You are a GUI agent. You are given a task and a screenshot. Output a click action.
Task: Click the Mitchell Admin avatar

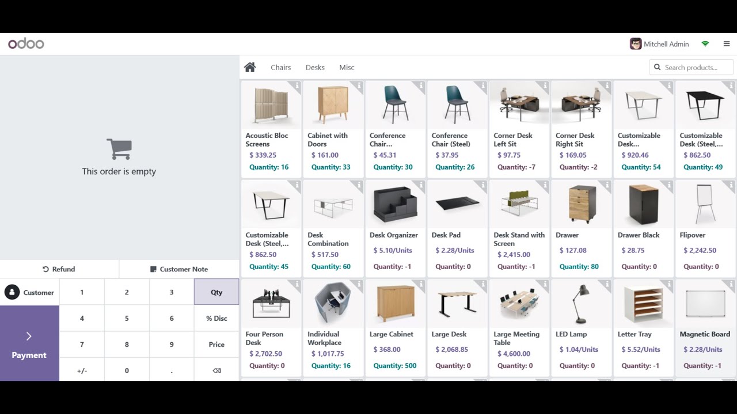636,44
